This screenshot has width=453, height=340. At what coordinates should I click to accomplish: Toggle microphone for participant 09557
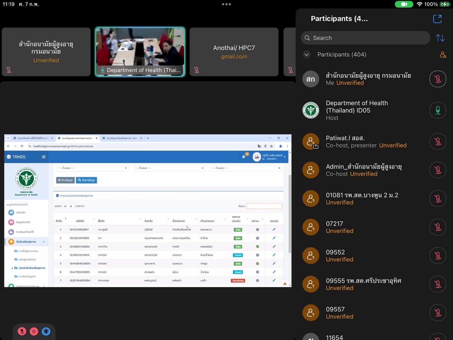(x=438, y=313)
